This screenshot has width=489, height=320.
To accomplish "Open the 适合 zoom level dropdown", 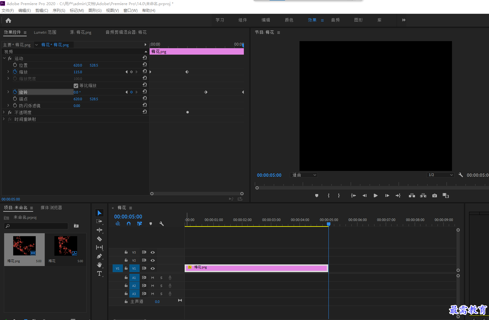I will 304,175.
